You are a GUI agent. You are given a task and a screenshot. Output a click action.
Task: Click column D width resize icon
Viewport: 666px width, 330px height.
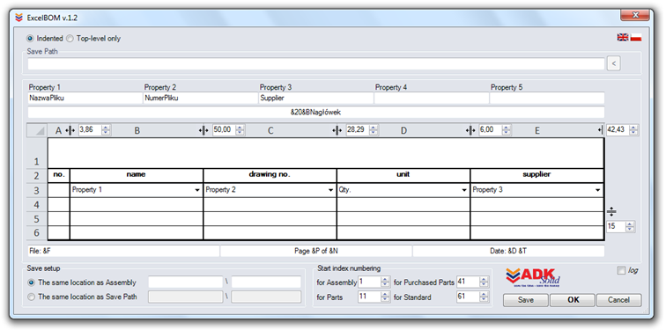470,130
